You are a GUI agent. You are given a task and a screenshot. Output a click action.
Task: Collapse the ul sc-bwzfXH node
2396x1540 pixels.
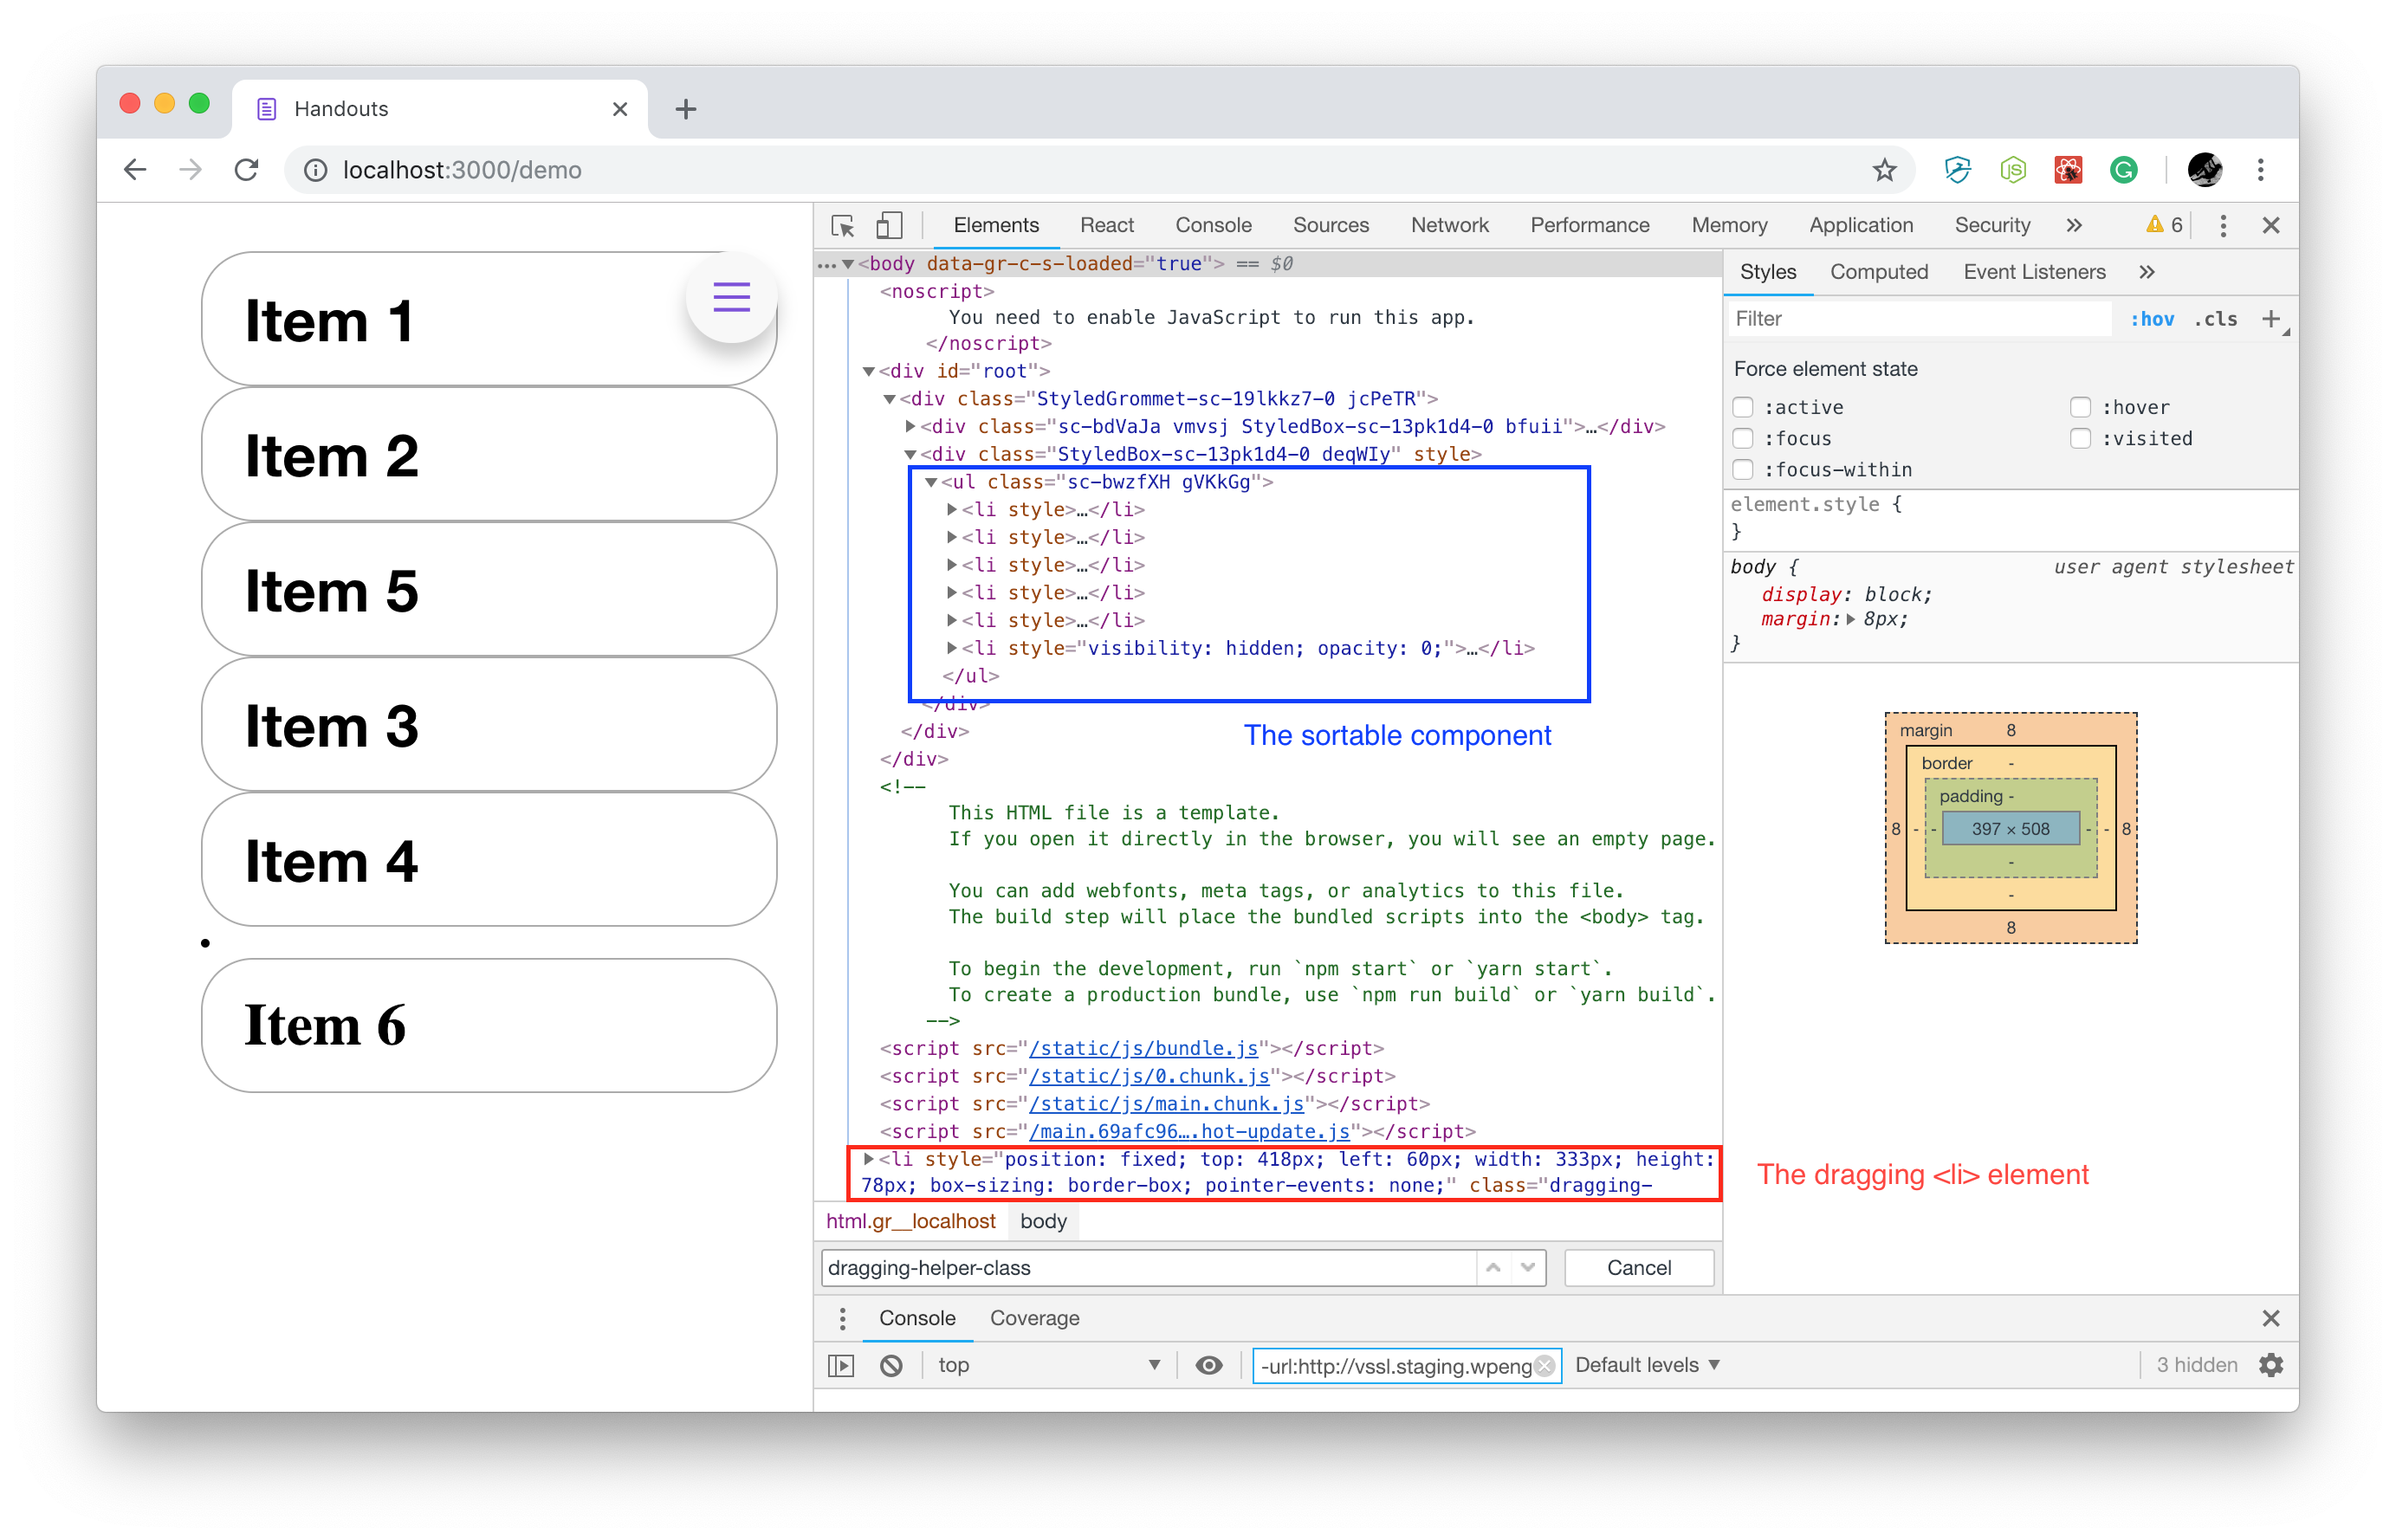pos(931,482)
